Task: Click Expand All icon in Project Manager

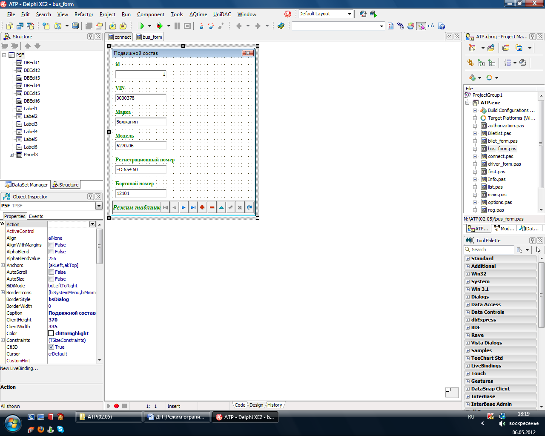Action: click(481, 63)
